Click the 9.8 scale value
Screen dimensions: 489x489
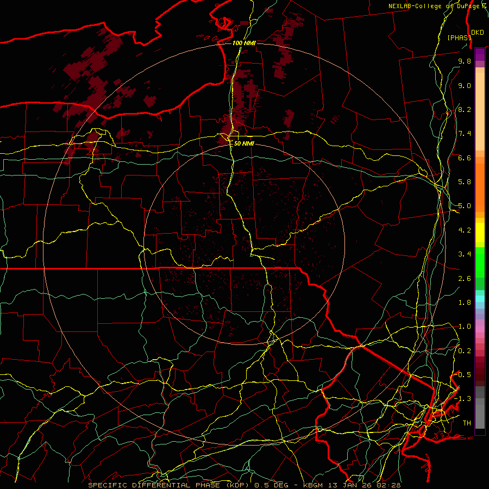[x=465, y=61]
